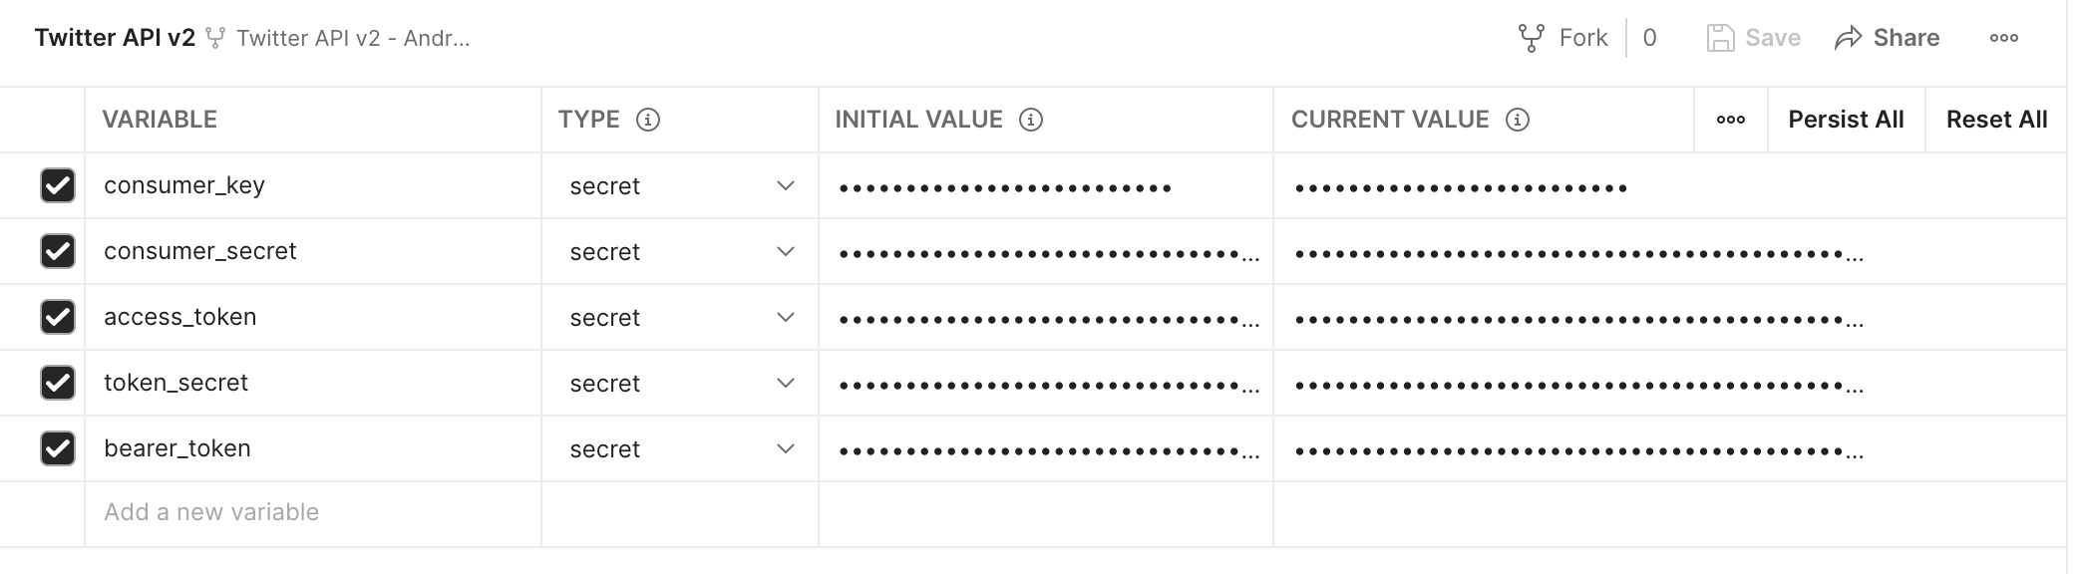Expand the type dropdown for token_secret
The width and height of the screenshot is (2082, 574).
click(x=785, y=383)
